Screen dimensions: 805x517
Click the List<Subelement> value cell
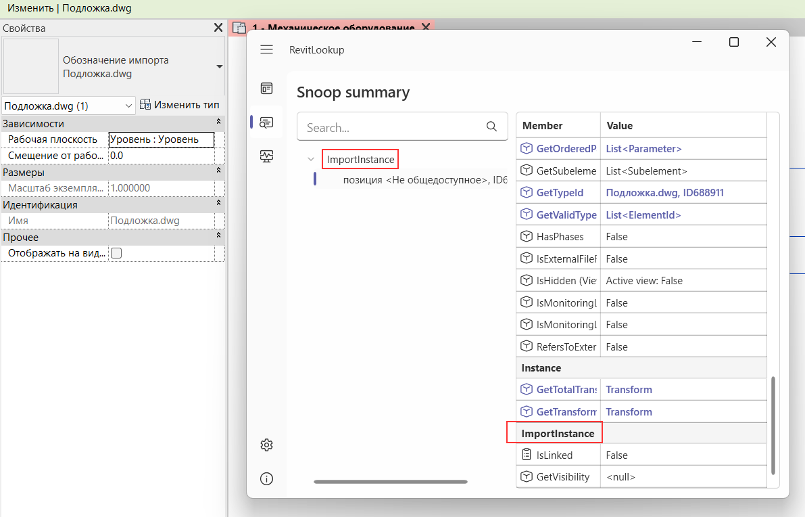(x=683, y=171)
